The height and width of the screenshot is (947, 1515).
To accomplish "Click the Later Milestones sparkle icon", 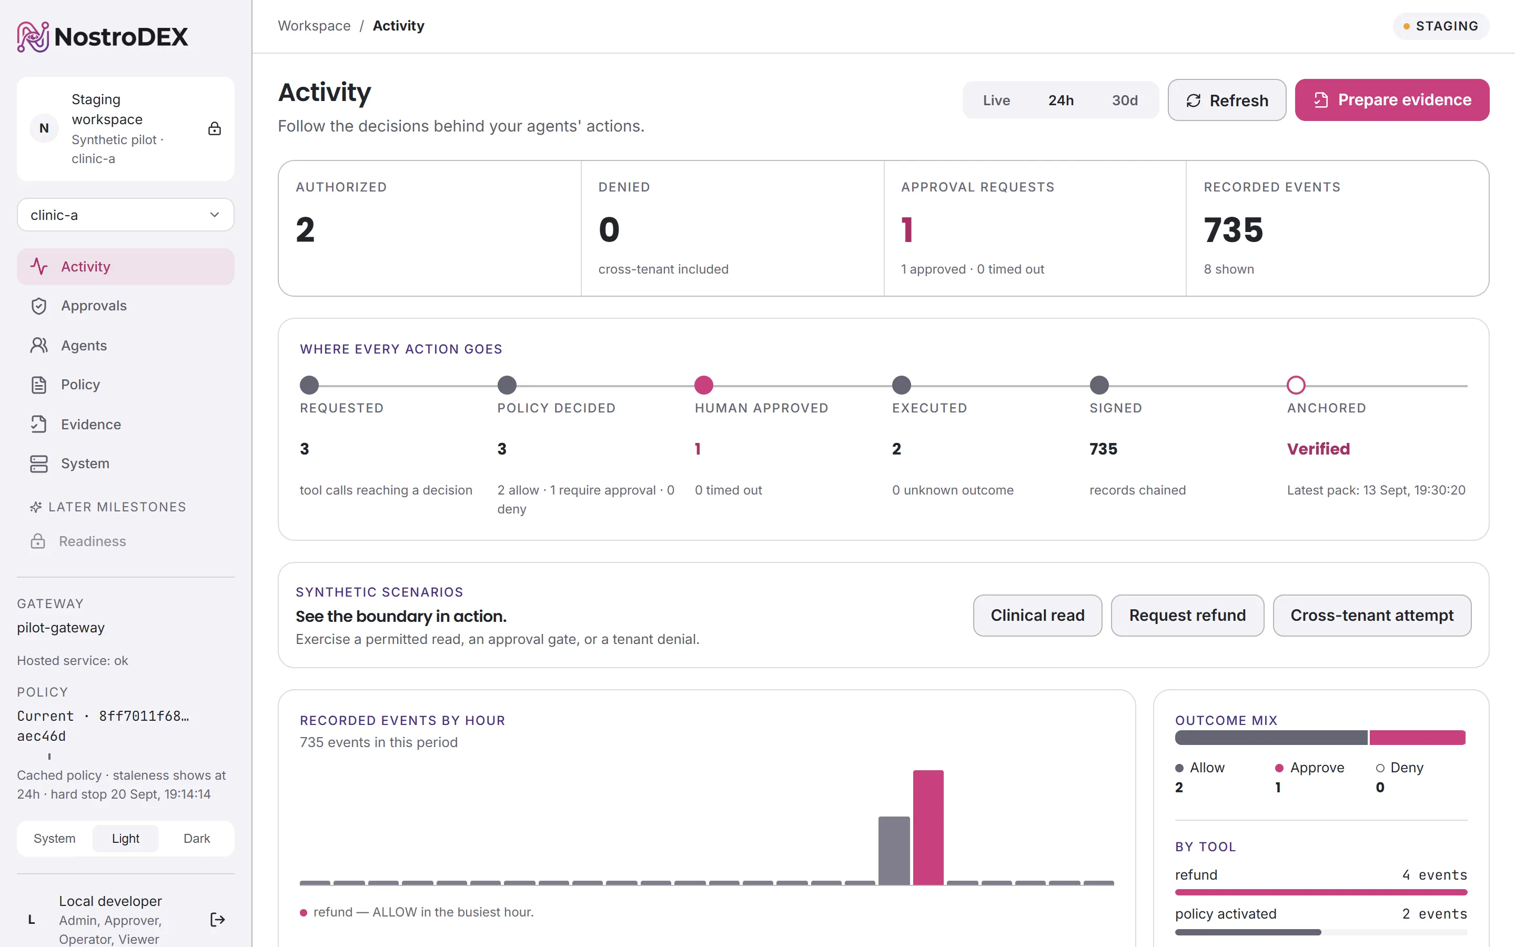I will click(36, 507).
